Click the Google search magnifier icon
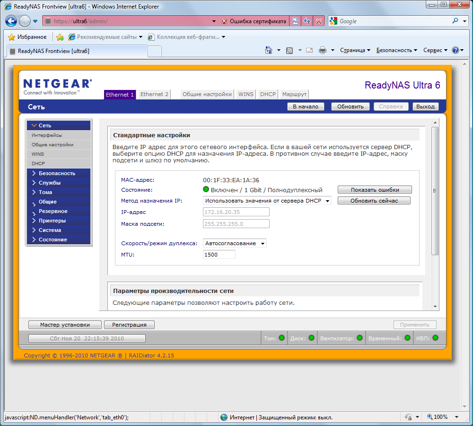Viewport: 473px width, 426px height. pos(455,21)
